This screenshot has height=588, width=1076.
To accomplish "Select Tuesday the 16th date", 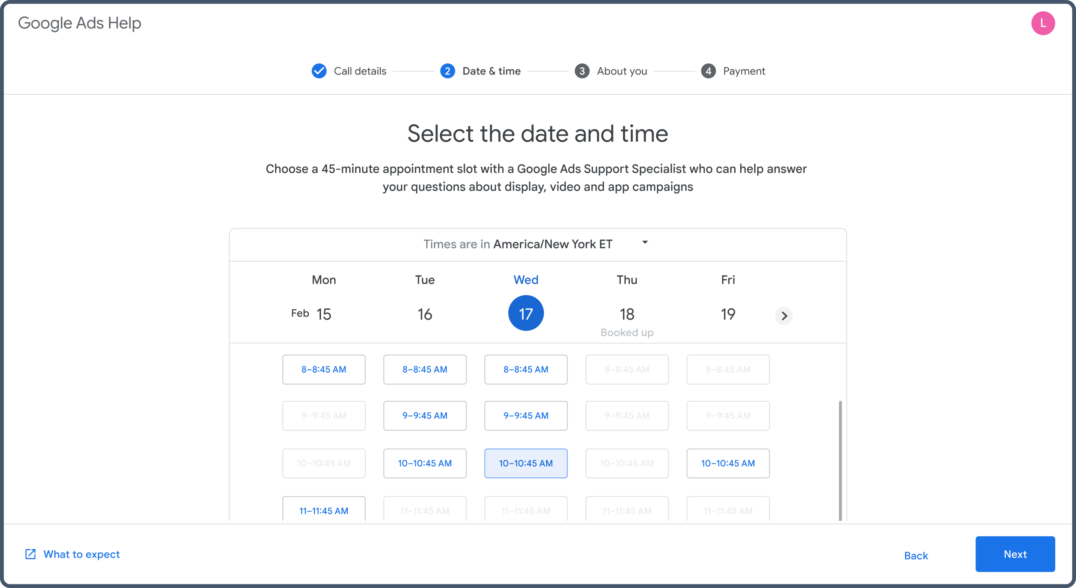I will [x=425, y=314].
